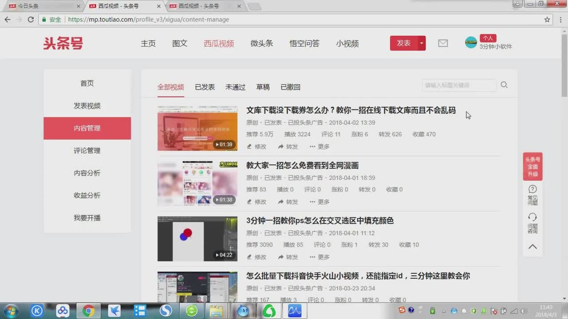Viewport: 568px width, 319px height.
Task: Open 常见问题 help icon
Action: (532, 195)
